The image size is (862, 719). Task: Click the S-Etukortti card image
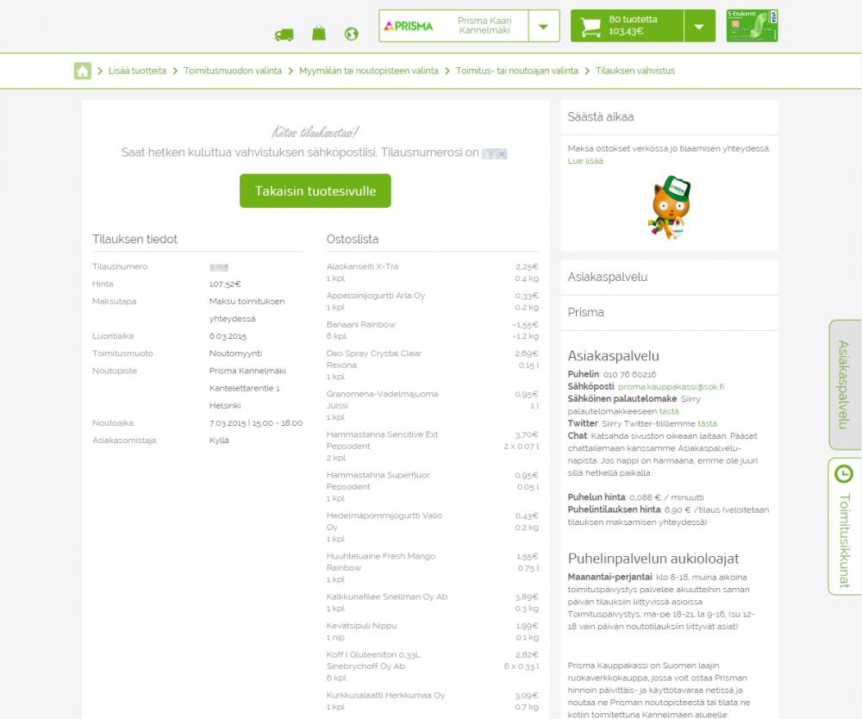coord(752,25)
